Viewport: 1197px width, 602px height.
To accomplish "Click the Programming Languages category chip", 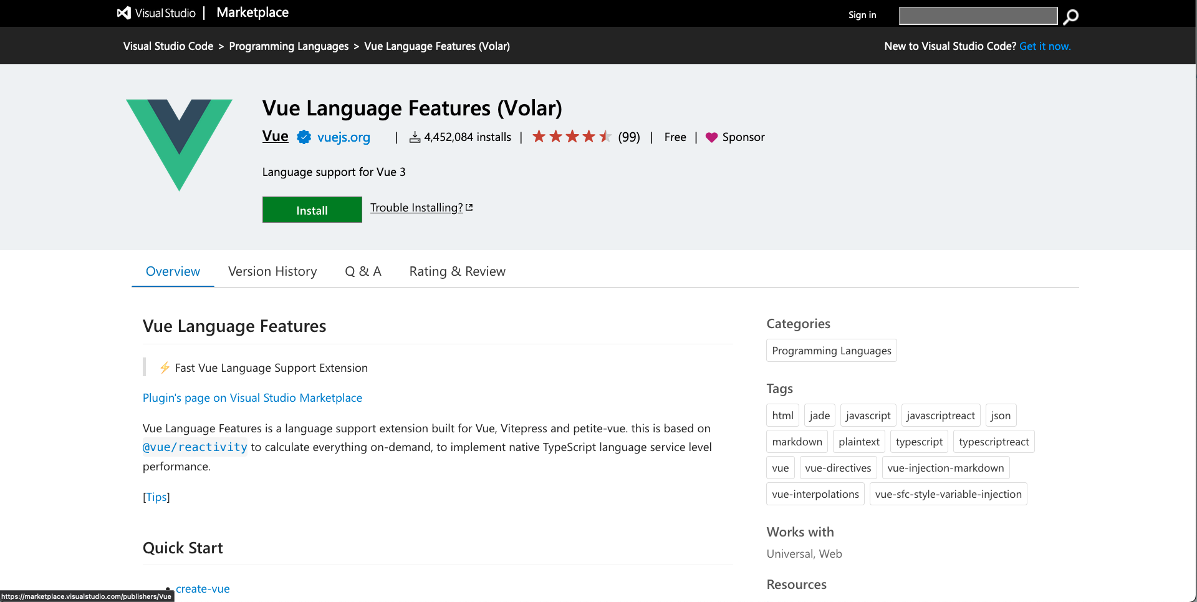I will (831, 351).
